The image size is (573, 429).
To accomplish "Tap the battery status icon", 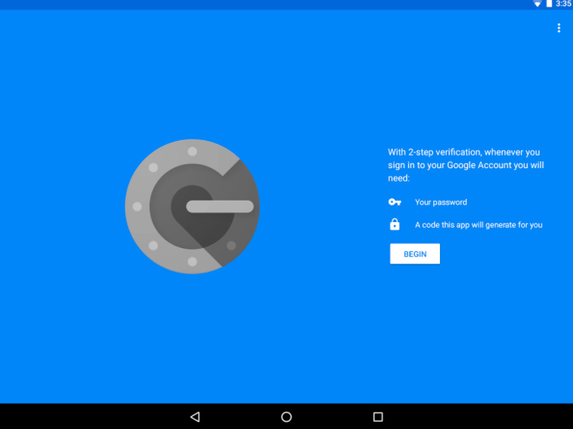I will click(x=549, y=4).
